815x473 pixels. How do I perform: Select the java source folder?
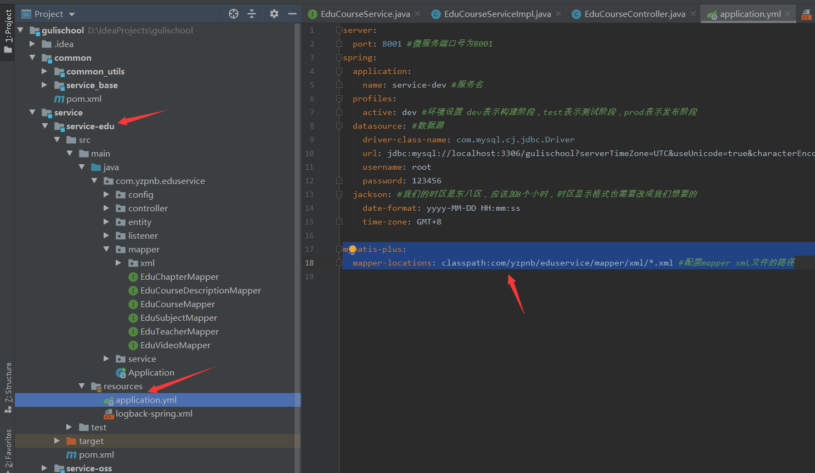(x=105, y=167)
